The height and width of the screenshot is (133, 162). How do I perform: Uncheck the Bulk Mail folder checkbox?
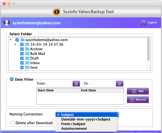[22, 54]
